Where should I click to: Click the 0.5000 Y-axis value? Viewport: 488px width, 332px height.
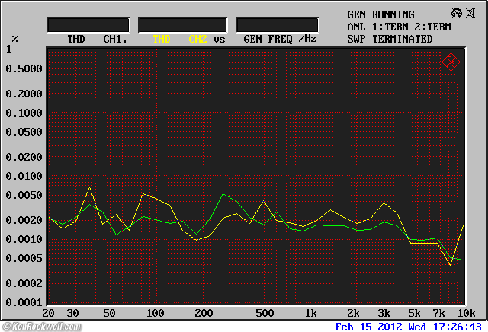pos(24,69)
